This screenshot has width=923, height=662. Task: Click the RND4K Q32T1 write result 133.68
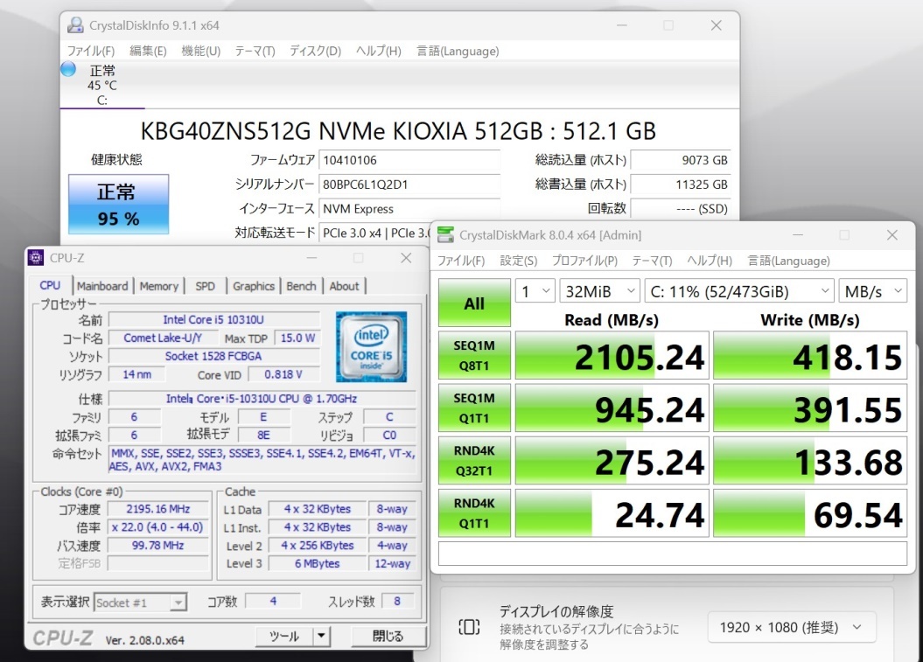[x=810, y=460]
